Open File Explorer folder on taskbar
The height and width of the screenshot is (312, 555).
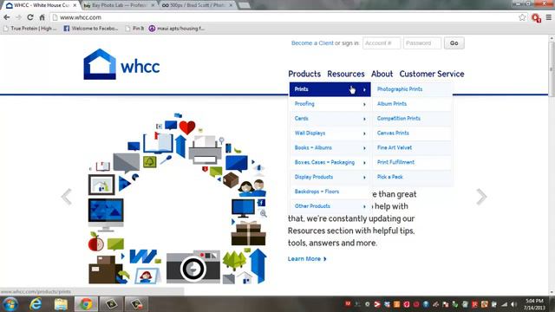[x=61, y=304]
